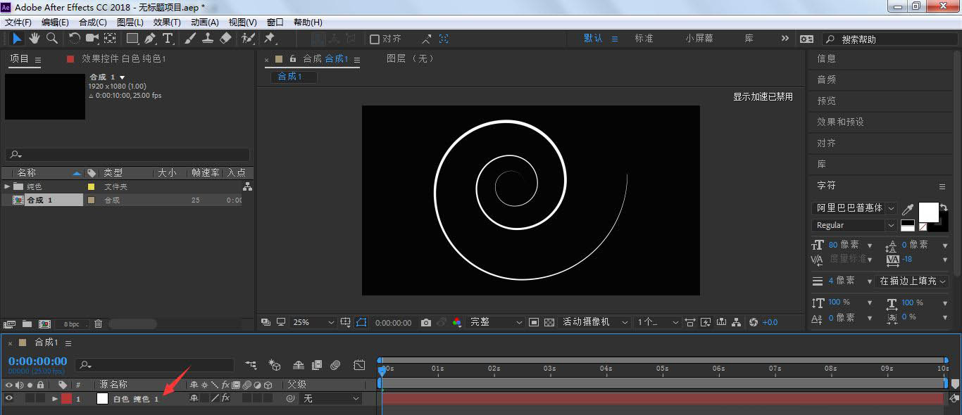Viewport: 962px width, 415px height.
Task: Select the Pen tool
Action: (151, 39)
